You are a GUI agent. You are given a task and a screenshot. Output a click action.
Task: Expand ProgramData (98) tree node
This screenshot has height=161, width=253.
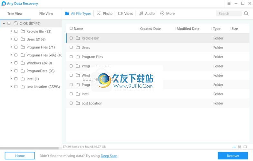[11, 71]
